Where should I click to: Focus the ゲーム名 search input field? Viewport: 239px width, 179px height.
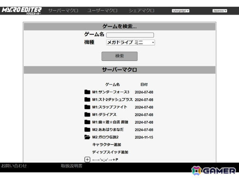click(x=130, y=35)
